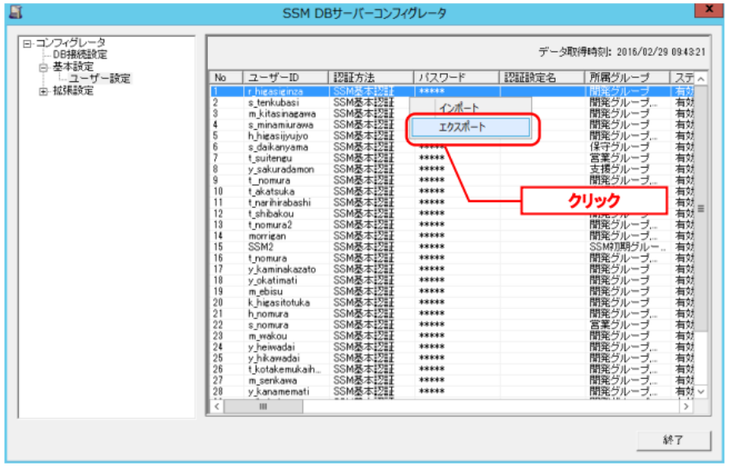Collapse the 基本設定 tree node
Screen dimensions: 729x466
(44, 68)
